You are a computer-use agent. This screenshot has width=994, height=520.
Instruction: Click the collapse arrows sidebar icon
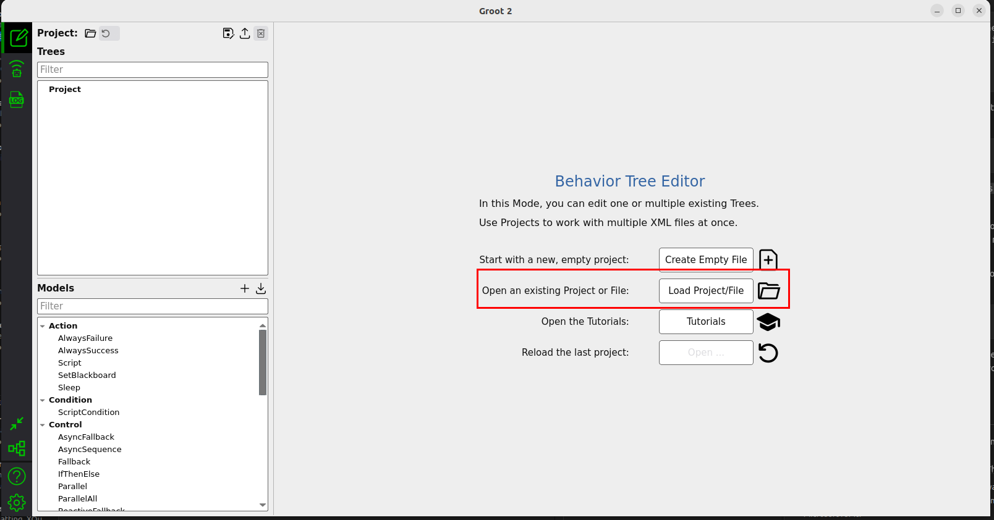point(17,424)
